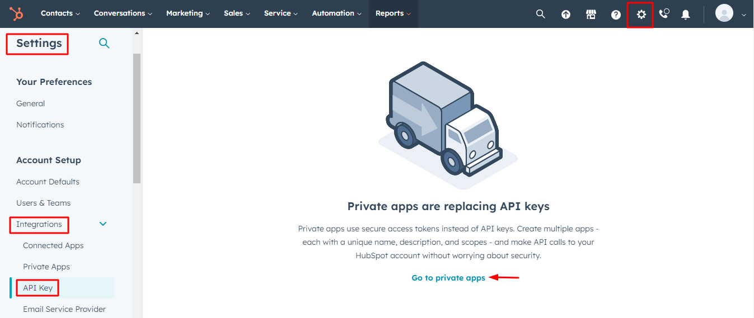Open the Contacts dropdown menu
Viewport: 754px width, 318px height.
point(60,13)
